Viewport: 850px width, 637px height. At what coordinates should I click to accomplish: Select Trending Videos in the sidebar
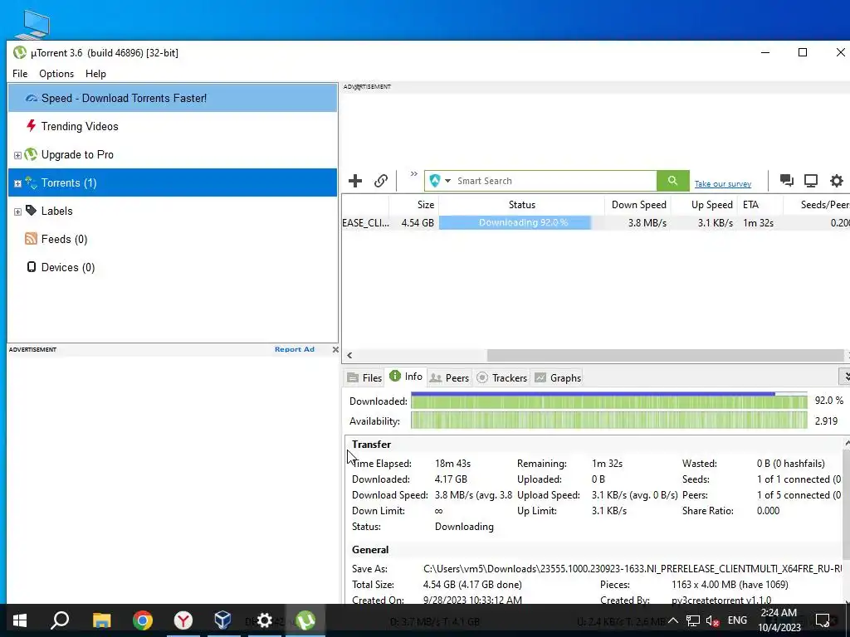pyautogui.click(x=173, y=126)
